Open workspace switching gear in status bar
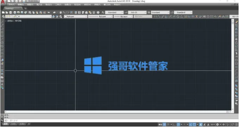240x128 pixels. (x=217, y=124)
